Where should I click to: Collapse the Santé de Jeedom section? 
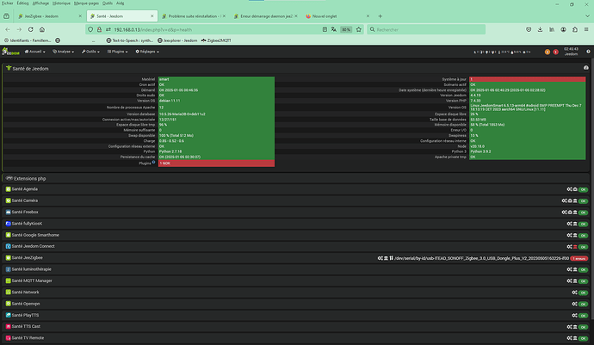click(297, 69)
